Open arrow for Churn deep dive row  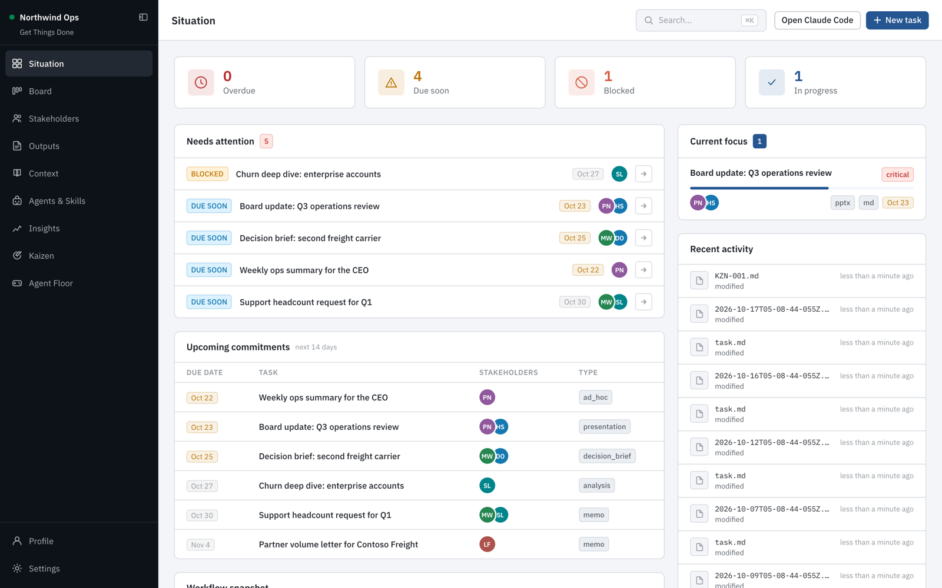[x=644, y=174]
